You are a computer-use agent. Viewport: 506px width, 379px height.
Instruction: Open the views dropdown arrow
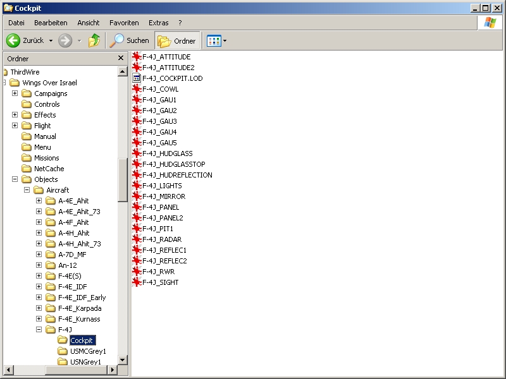(225, 41)
